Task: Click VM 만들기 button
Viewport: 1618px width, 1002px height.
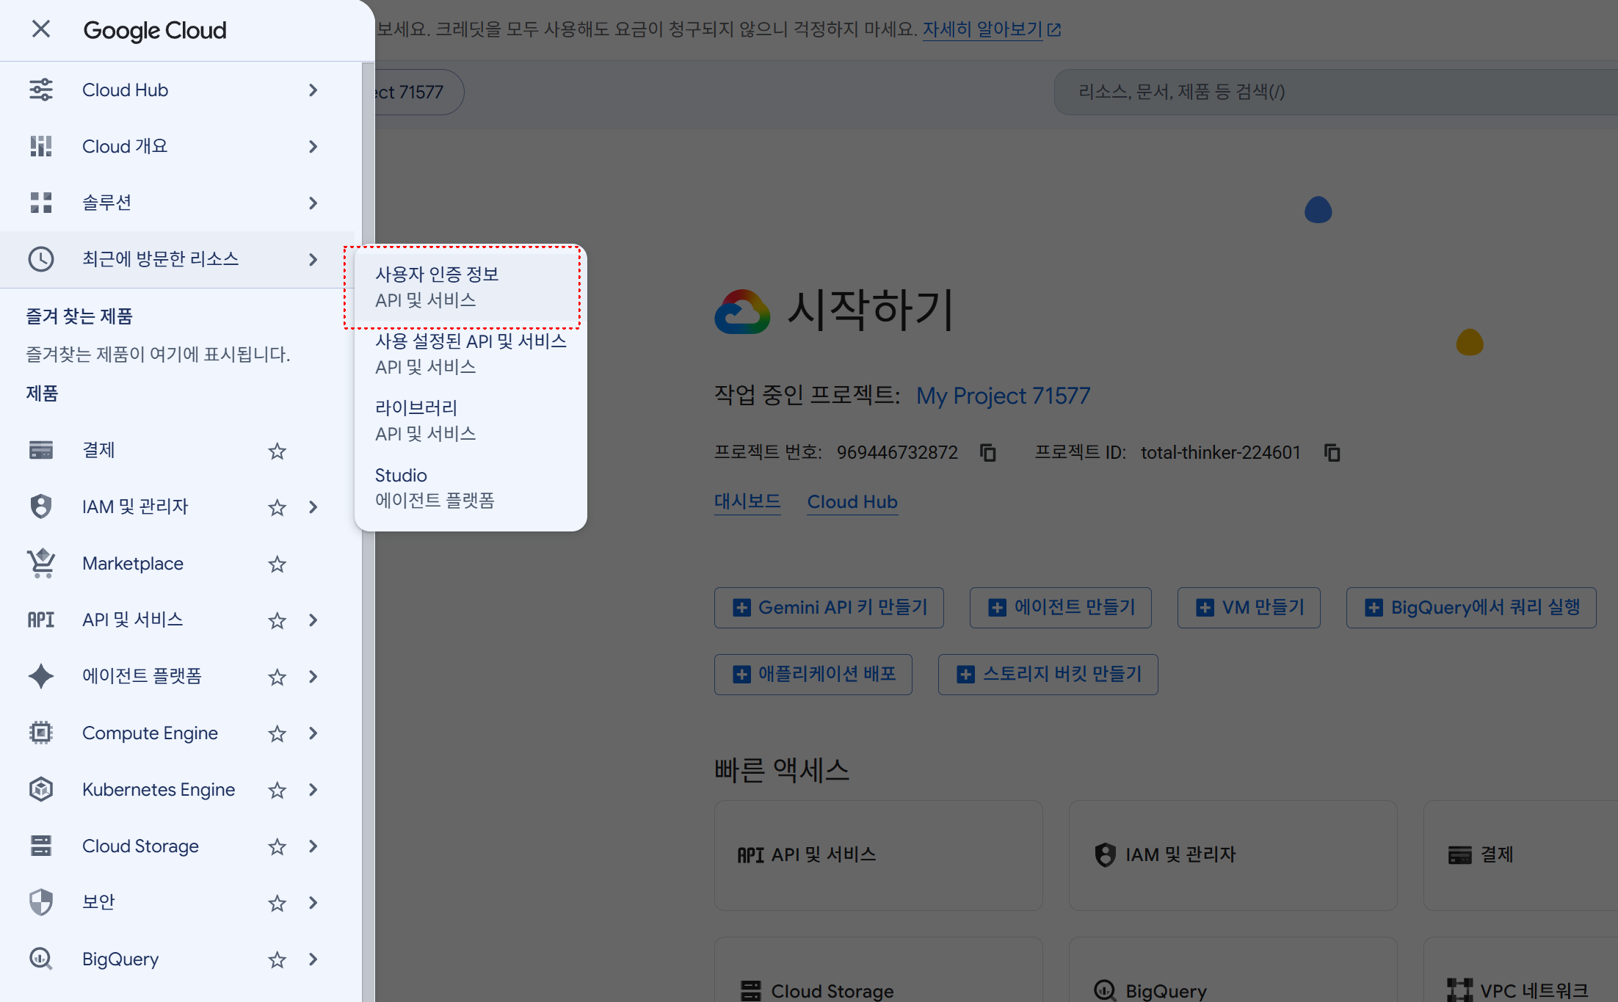Action: point(1249,608)
